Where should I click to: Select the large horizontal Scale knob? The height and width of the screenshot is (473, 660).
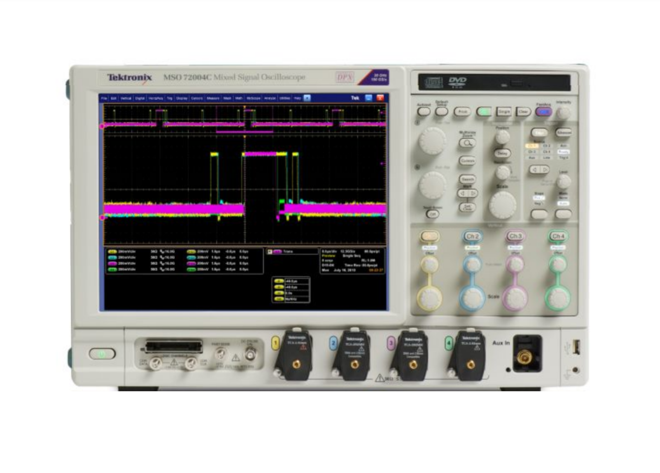(503, 205)
